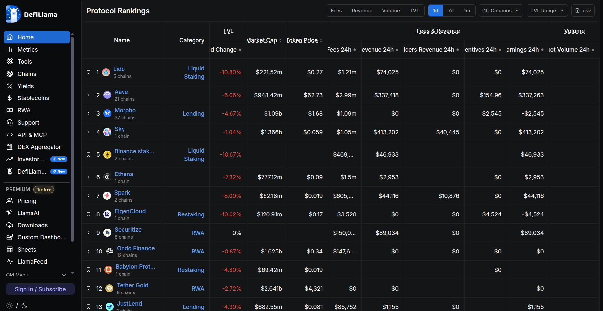Click the Metrics bar chart icon
Screen dimensions: 603x311
tap(10, 50)
